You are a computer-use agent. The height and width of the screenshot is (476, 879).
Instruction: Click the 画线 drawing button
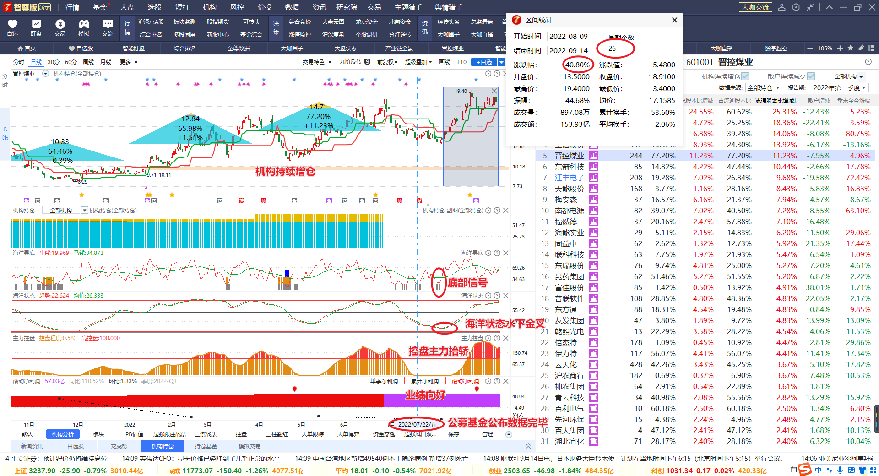445,62
